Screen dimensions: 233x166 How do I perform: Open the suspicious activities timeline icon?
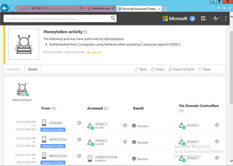pos(204,19)
